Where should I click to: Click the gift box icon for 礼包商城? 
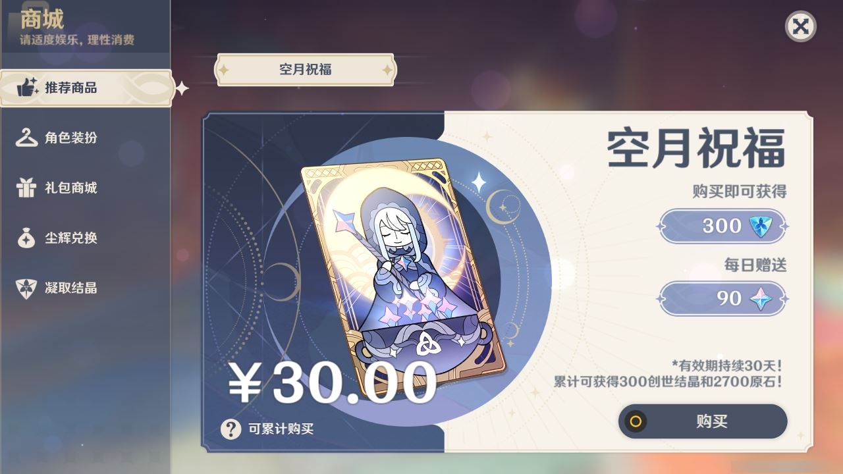point(26,188)
